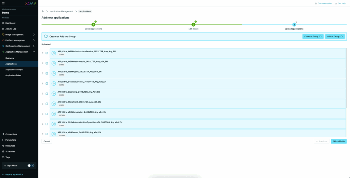The image size is (350, 178).
Task: Click the Previous button
Action: click(321, 141)
